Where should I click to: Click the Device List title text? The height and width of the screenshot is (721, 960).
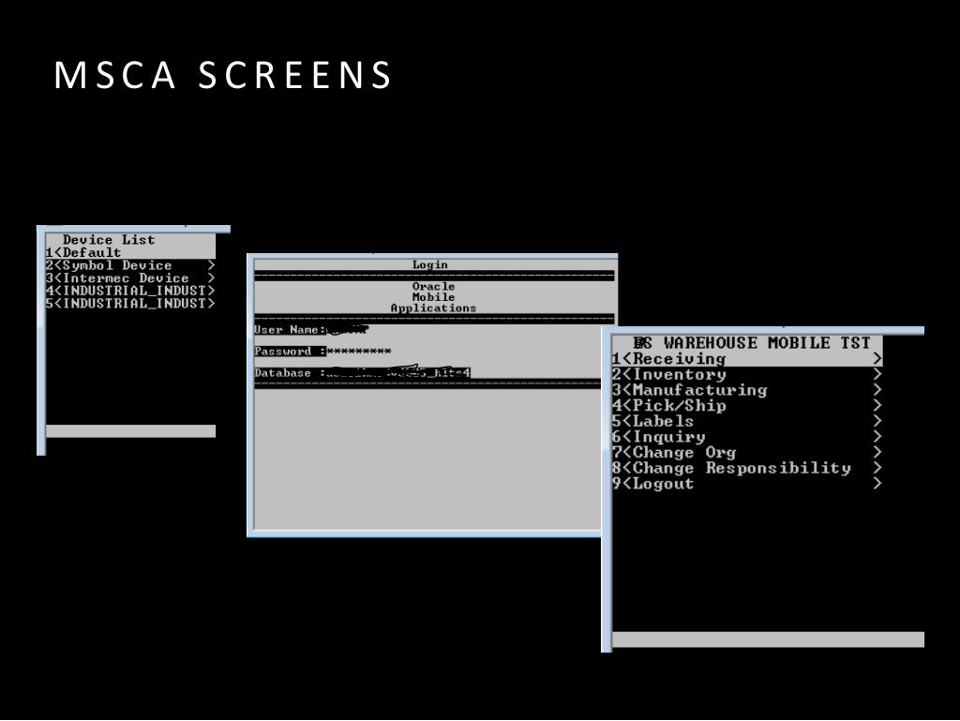click(x=109, y=240)
